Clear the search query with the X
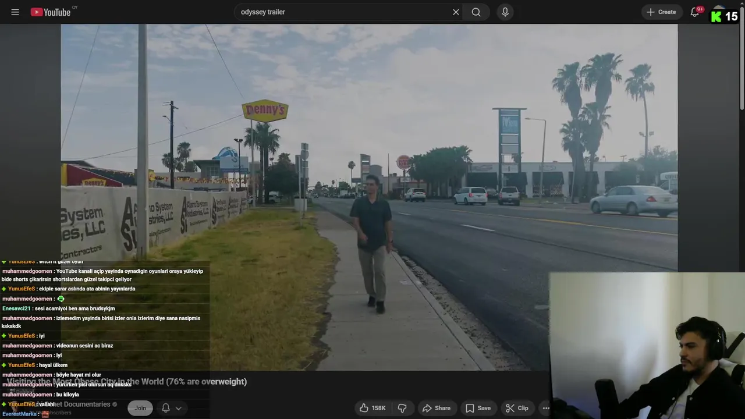The height and width of the screenshot is (419, 745). [x=456, y=12]
